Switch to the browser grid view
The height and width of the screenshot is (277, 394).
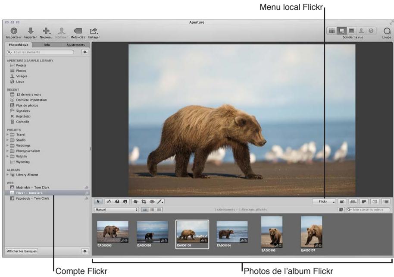332,31
